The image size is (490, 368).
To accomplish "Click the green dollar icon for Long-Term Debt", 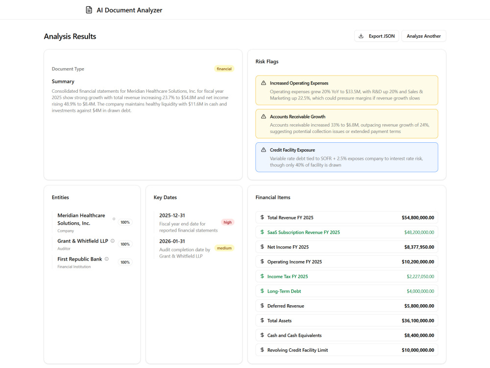I will (262, 290).
